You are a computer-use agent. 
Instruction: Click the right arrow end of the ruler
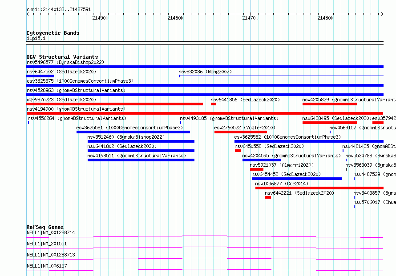pyautogui.click(x=382, y=14)
